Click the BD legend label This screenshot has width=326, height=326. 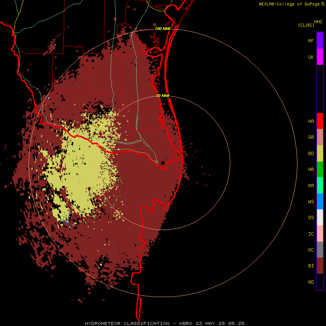(311, 154)
